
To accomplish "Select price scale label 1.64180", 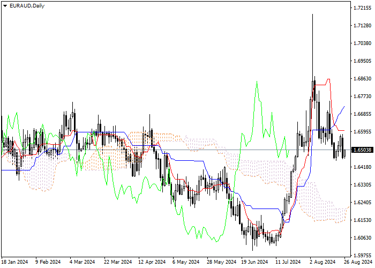I will 363,167.
